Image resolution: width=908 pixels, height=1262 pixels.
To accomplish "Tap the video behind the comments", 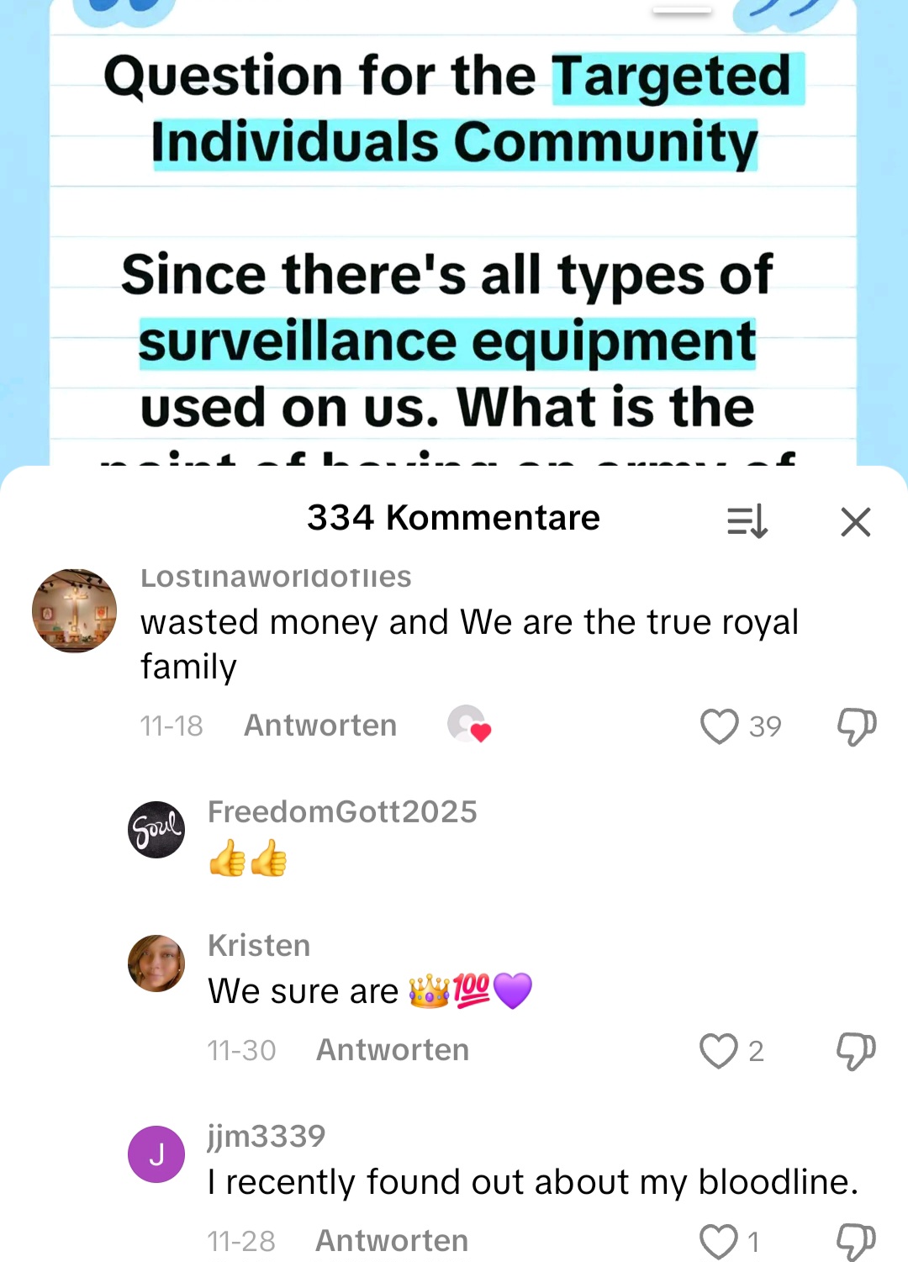I will 454,232.
